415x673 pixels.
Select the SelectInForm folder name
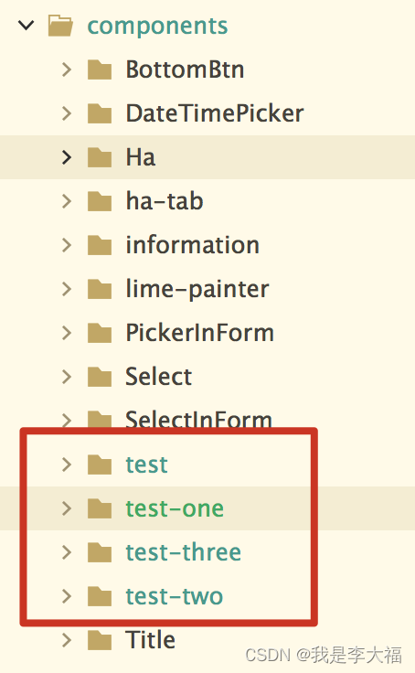(198, 420)
